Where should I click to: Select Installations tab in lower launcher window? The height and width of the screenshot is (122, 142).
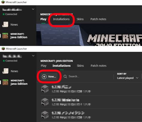[x=62, y=66]
